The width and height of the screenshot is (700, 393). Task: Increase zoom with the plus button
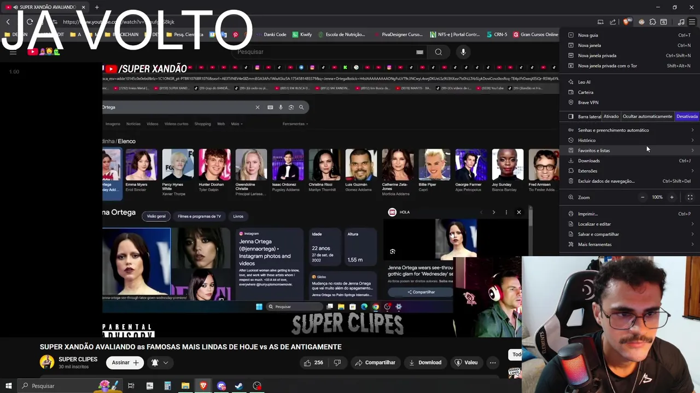[672, 197]
